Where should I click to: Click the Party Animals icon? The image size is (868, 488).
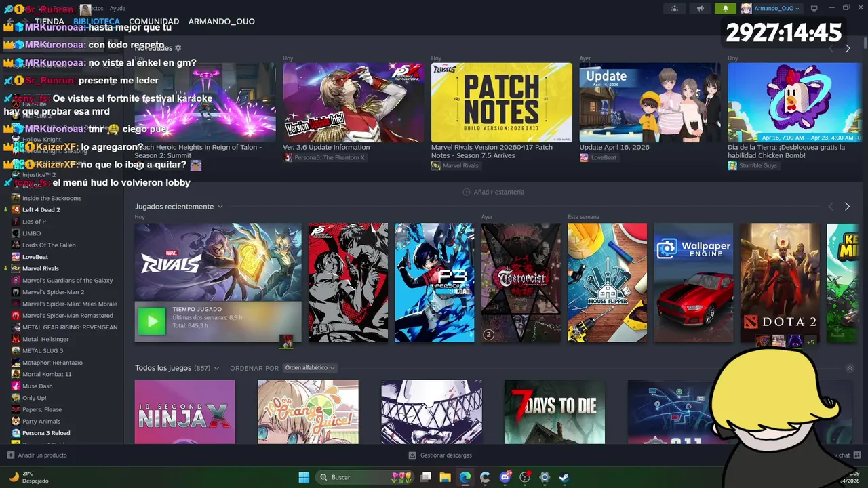tap(16, 422)
